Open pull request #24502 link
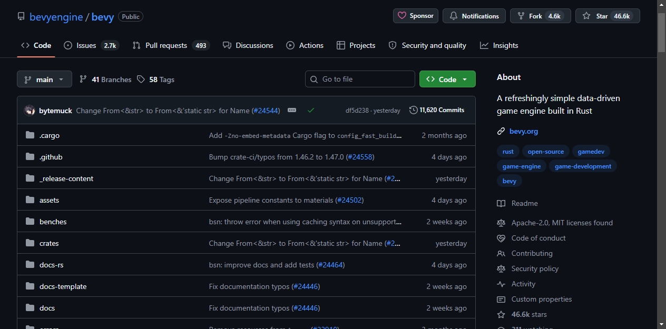Image resolution: width=666 pixels, height=329 pixels. point(349,200)
